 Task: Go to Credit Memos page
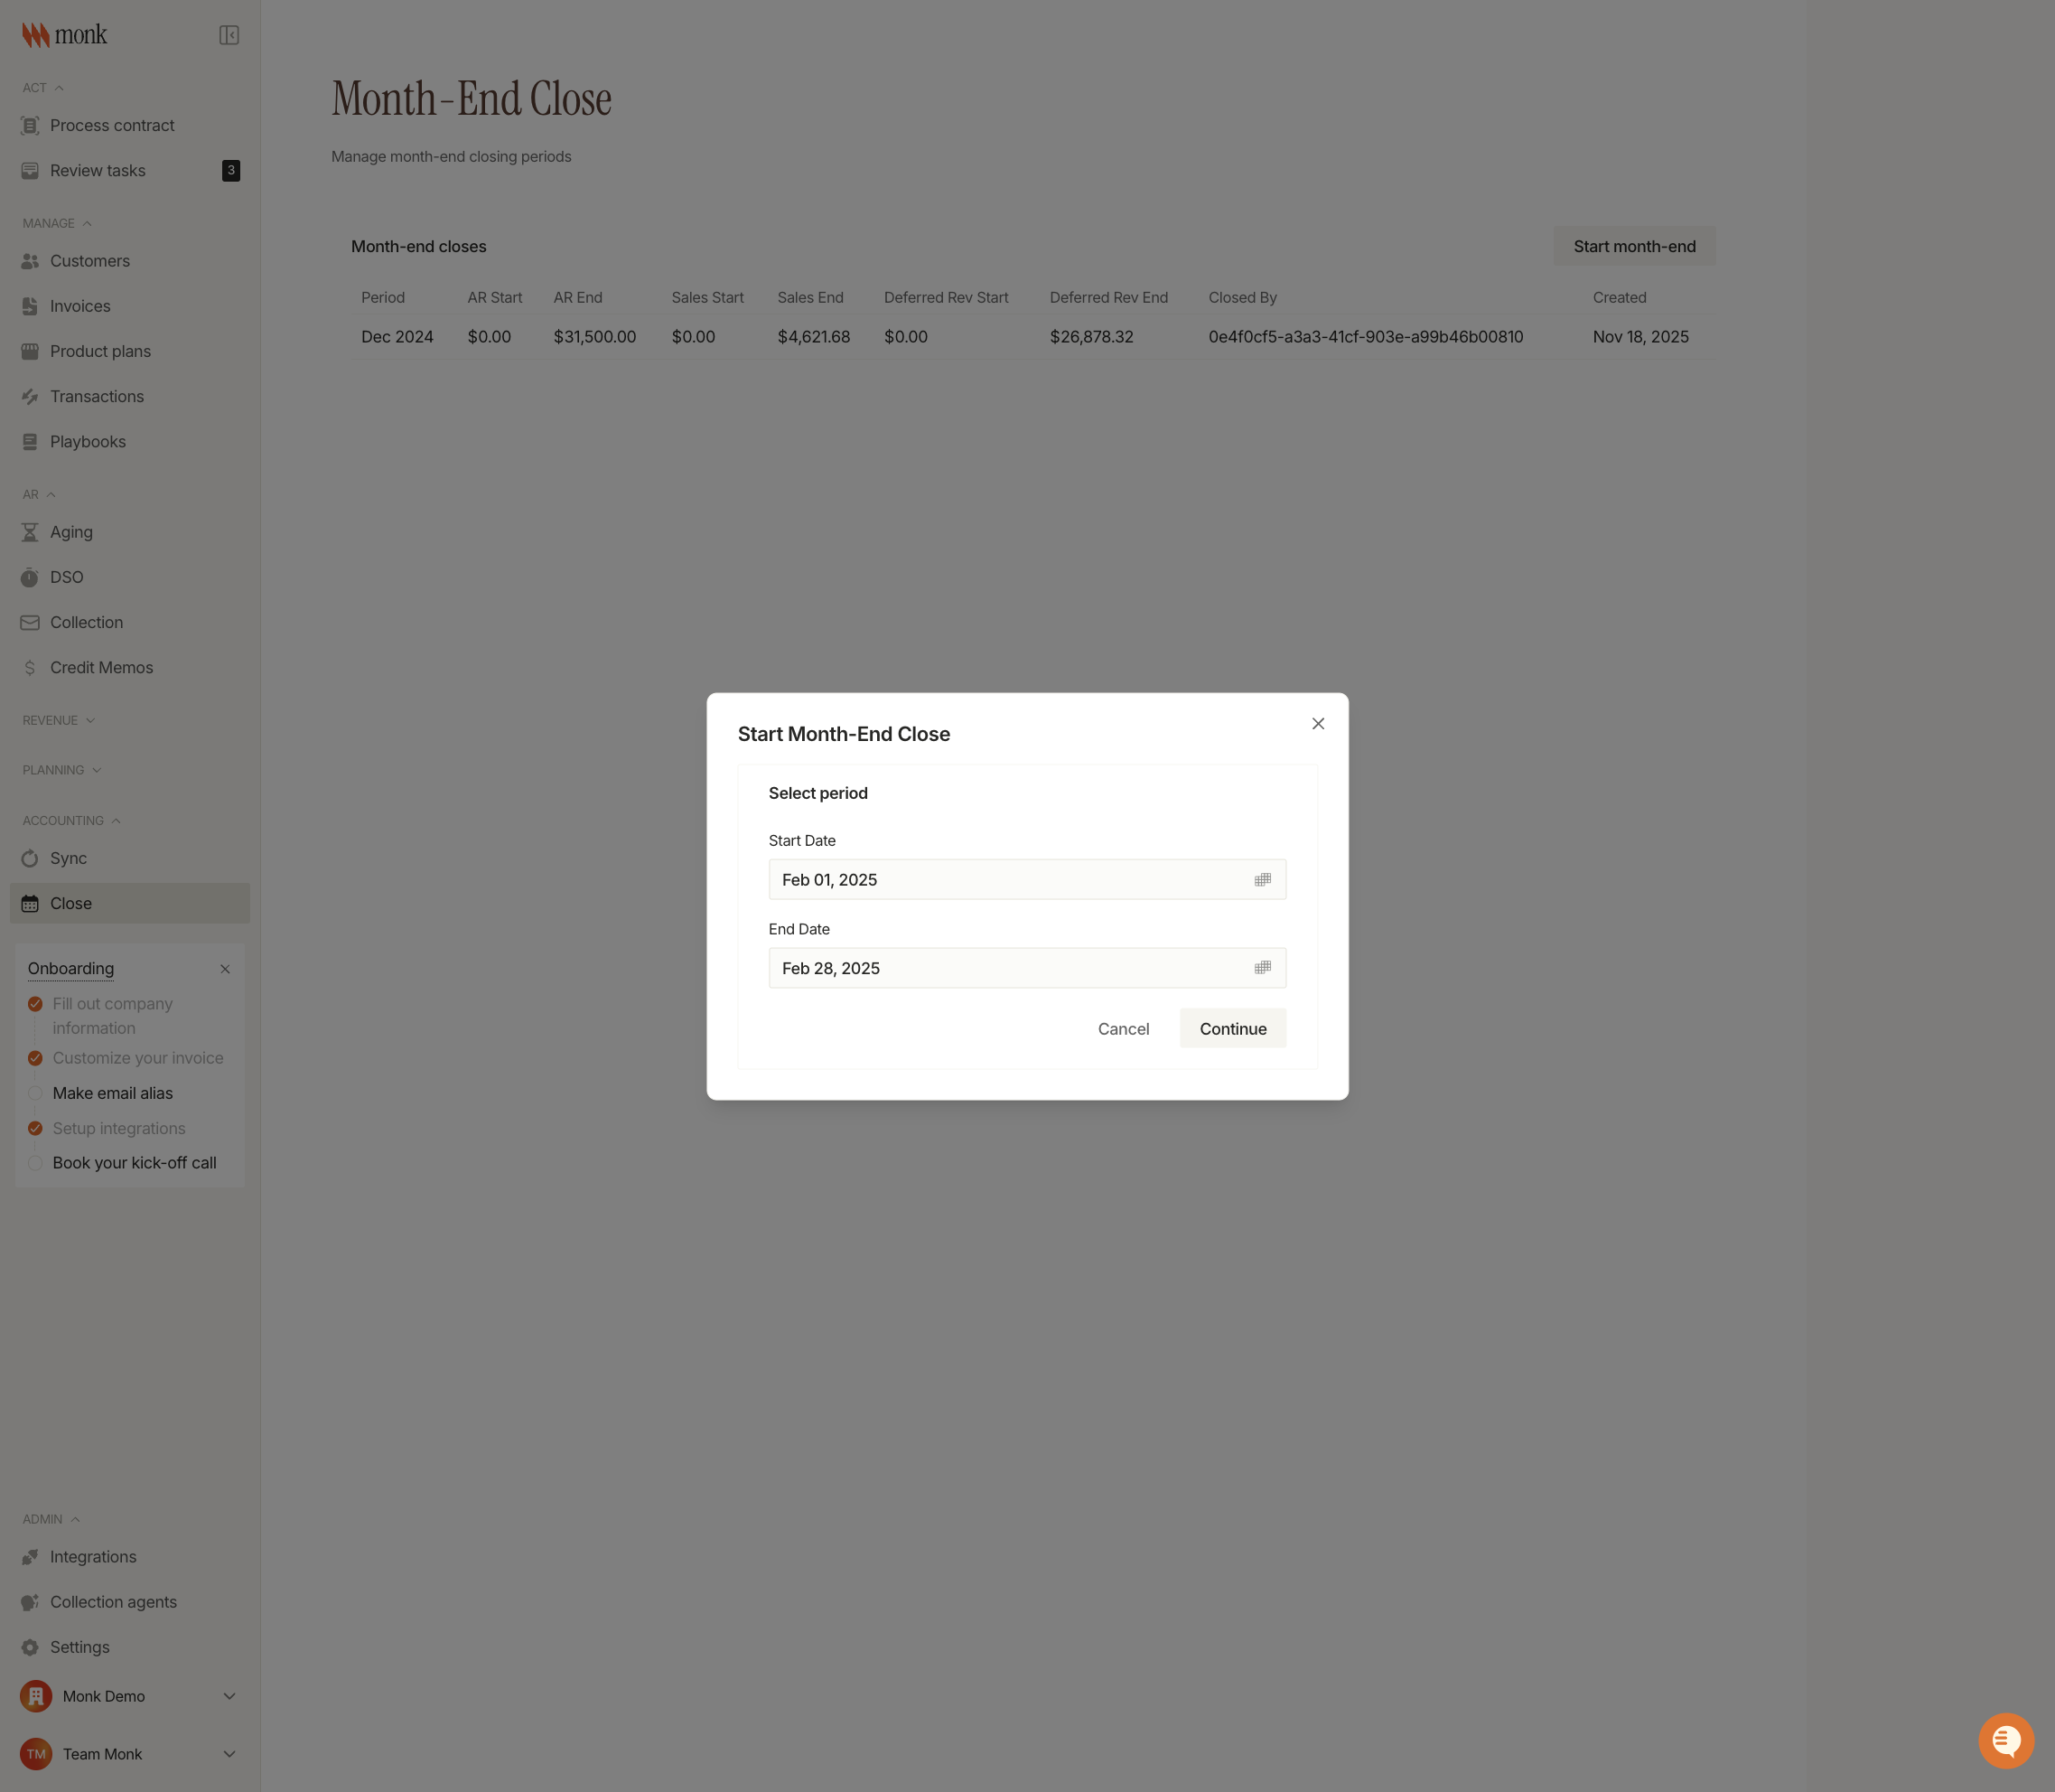101,667
